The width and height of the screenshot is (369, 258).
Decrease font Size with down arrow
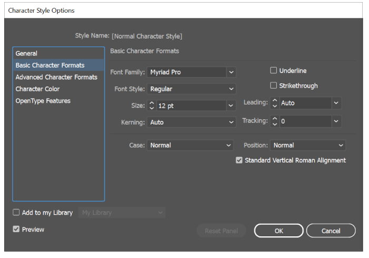click(152, 108)
